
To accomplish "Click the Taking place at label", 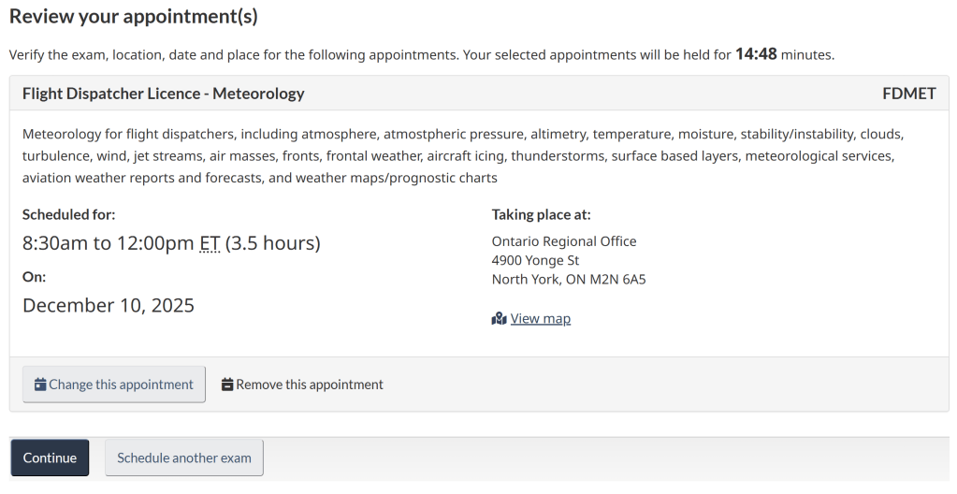I will [x=542, y=214].
